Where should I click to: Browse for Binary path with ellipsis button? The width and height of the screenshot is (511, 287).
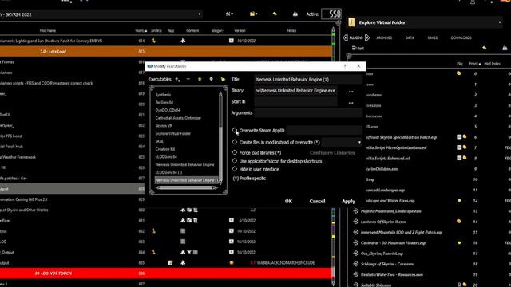[x=351, y=92]
